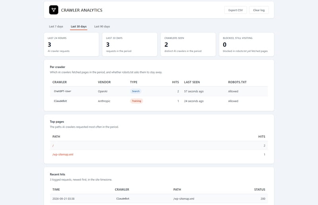
Task: Switch to Last 7 days tab
Action: (x=56, y=26)
